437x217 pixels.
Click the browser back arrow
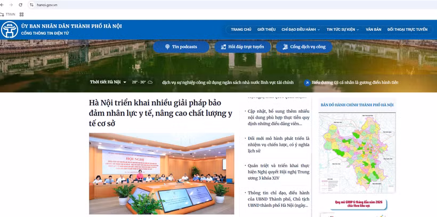(2, 5)
